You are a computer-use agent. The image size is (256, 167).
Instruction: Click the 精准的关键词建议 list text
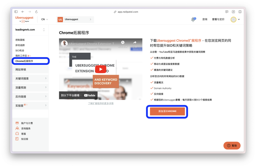click(x=163, y=70)
